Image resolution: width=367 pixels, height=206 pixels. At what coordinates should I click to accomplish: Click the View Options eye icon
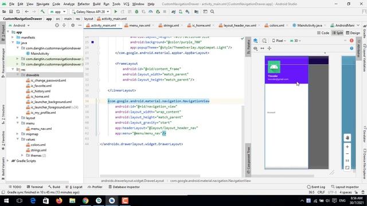pyautogui.click(x=256, y=48)
